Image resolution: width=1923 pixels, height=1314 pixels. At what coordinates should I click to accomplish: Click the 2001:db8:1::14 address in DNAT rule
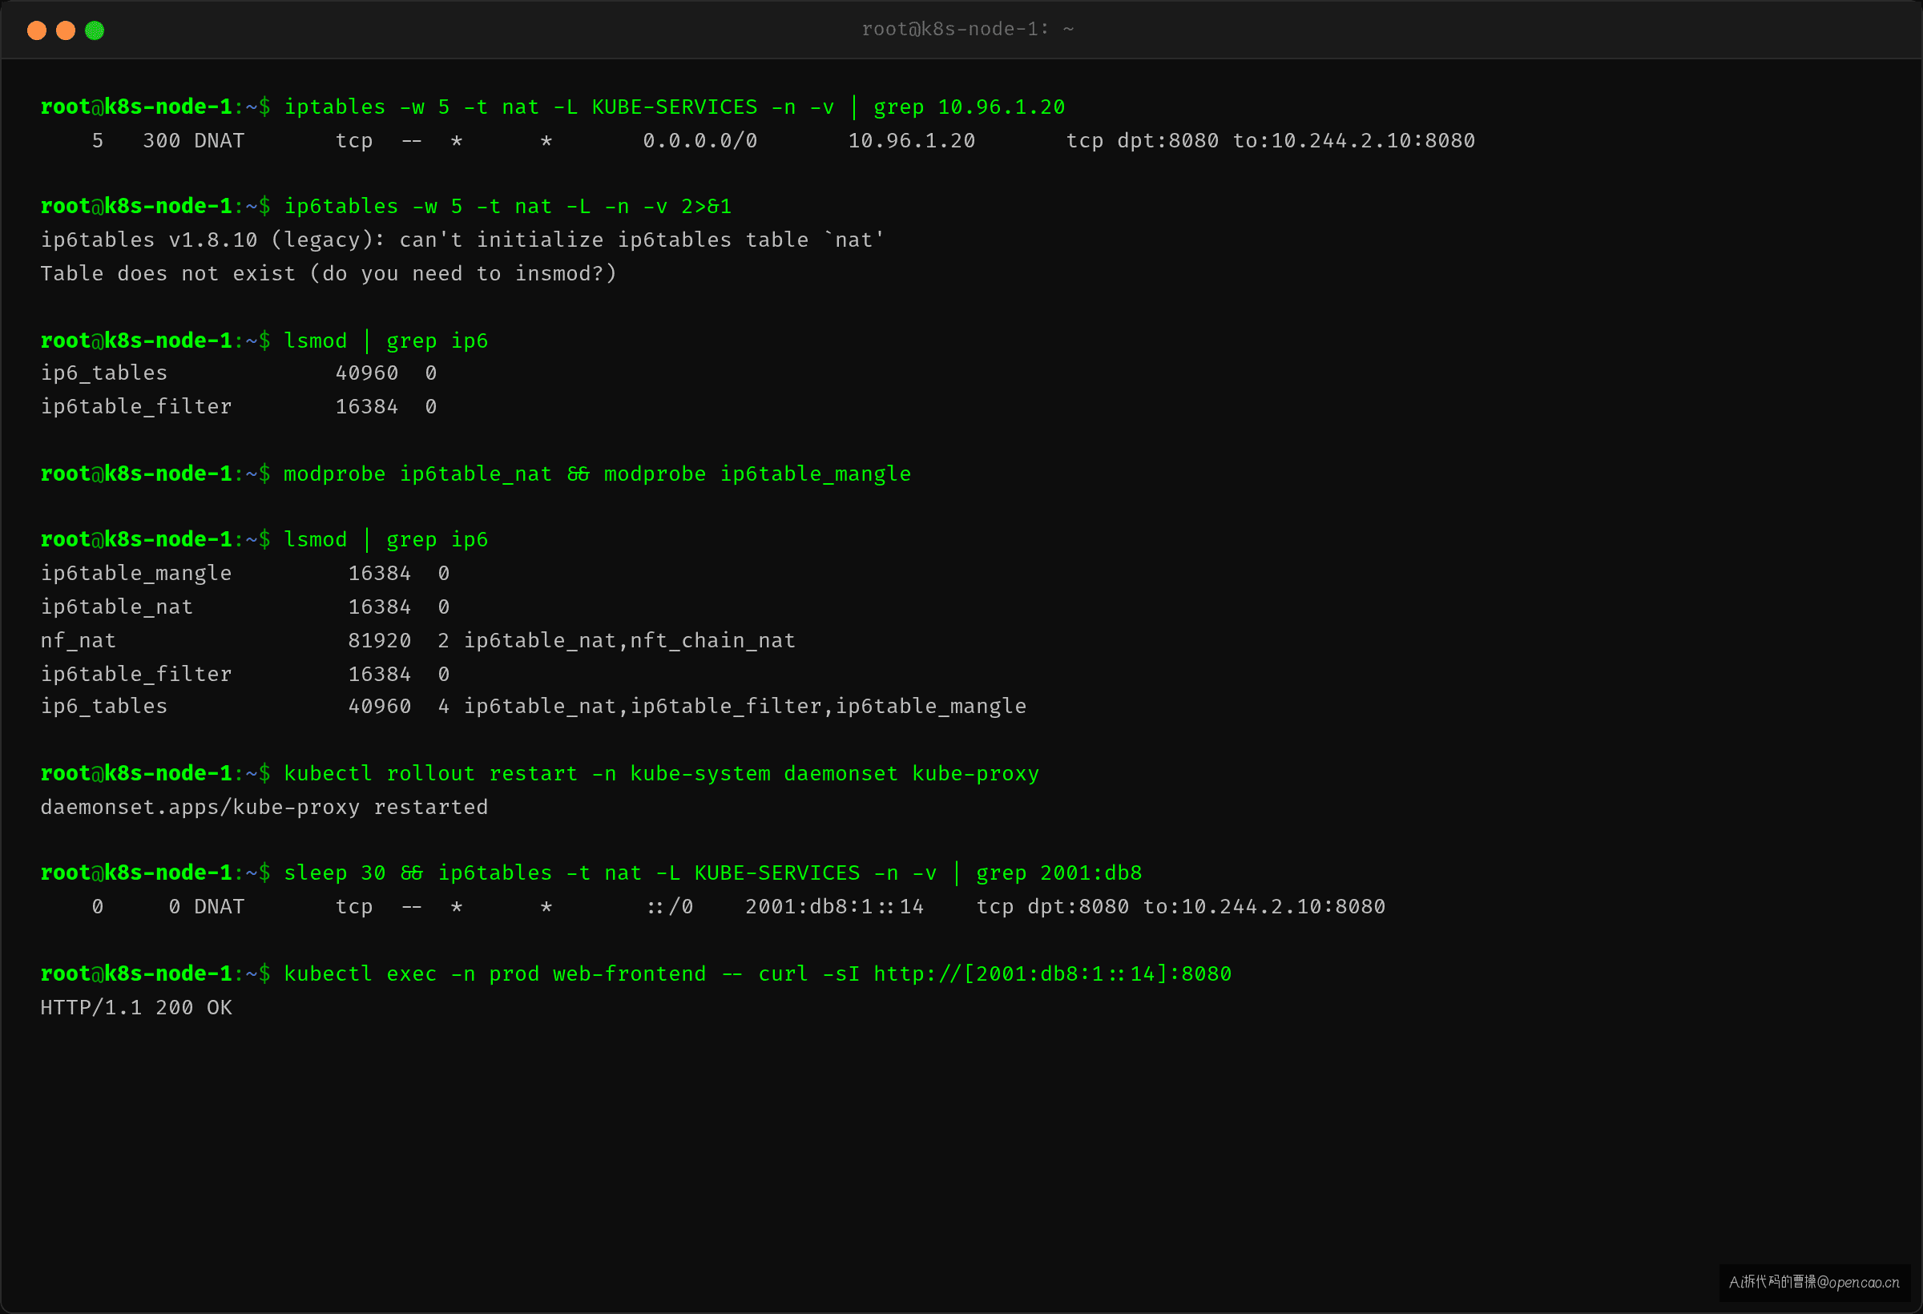(834, 906)
